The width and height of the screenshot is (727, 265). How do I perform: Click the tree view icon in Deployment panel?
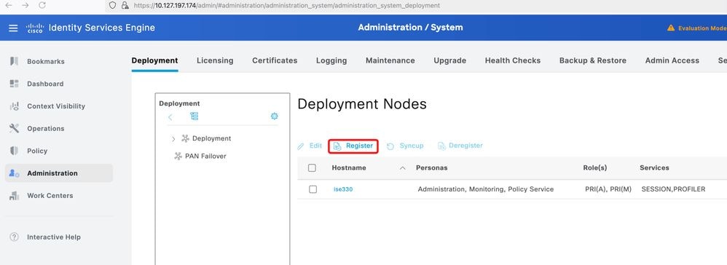(194, 116)
